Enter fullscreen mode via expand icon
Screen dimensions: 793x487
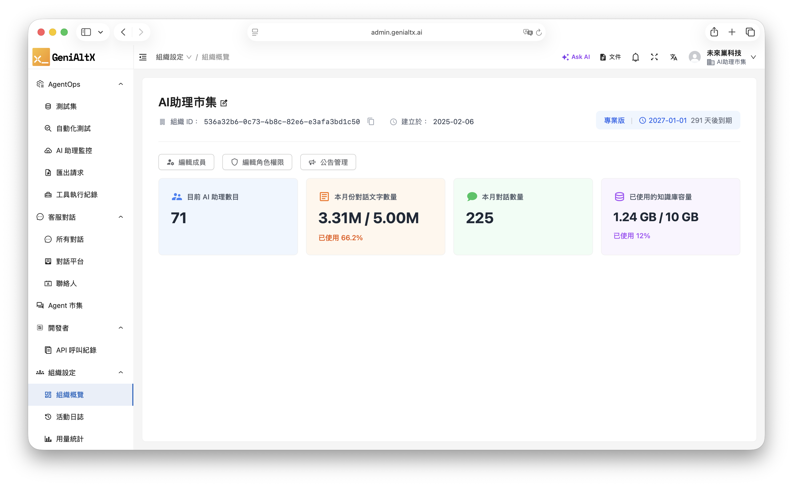coord(654,57)
